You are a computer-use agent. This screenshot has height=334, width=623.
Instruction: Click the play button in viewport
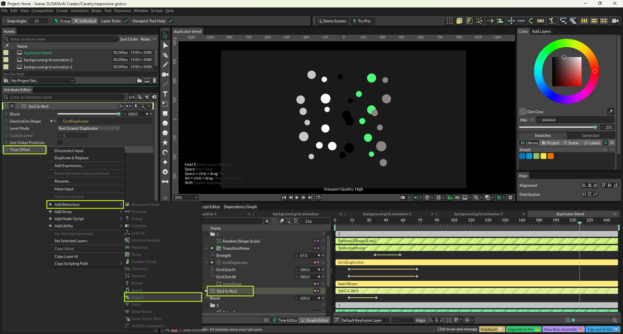coord(297,197)
